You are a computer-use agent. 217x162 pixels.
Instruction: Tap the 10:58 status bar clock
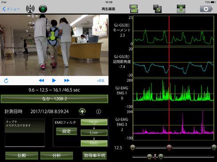click(x=109, y=2)
